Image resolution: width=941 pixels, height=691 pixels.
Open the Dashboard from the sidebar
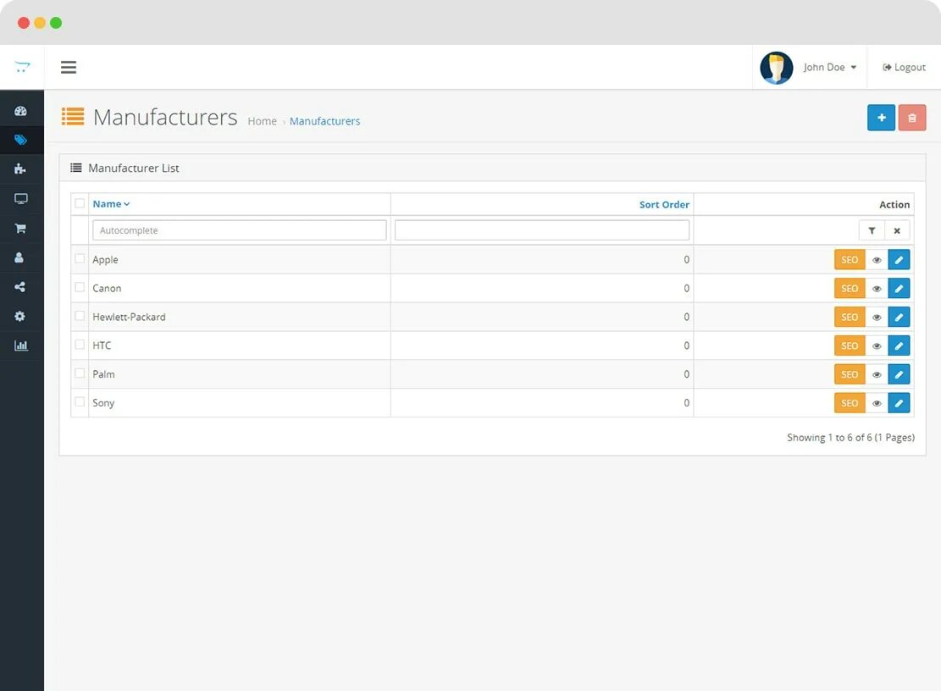(22, 110)
